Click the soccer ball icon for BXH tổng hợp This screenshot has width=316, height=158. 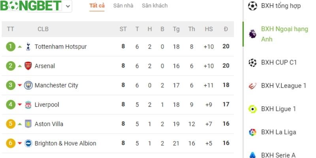[x=252, y=6]
